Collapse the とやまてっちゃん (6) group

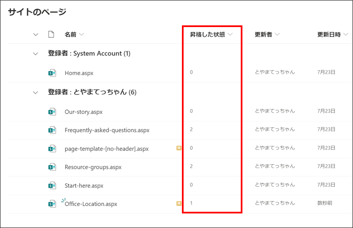[x=35, y=93]
